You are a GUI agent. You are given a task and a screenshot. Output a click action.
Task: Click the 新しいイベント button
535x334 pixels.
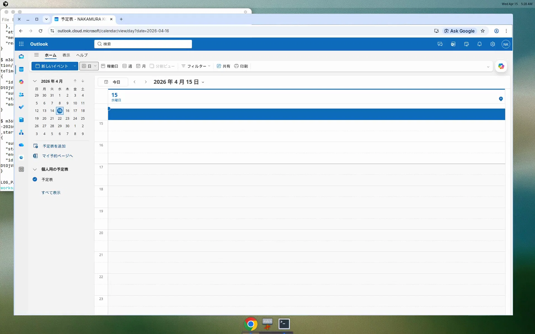(52, 66)
